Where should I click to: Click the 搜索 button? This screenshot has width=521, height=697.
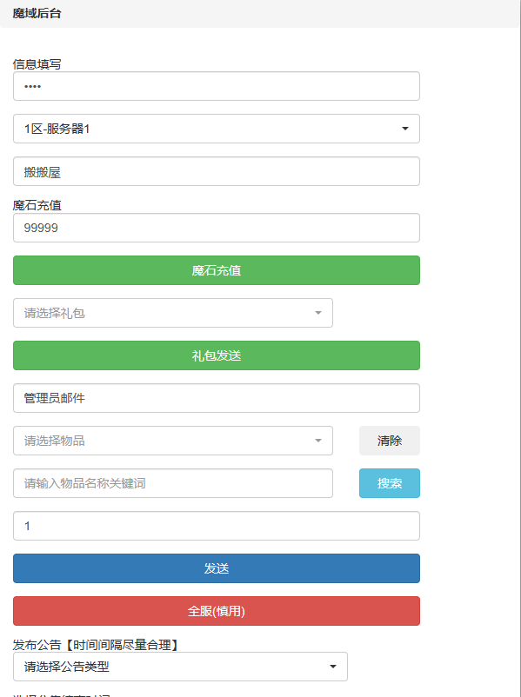point(390,483)
